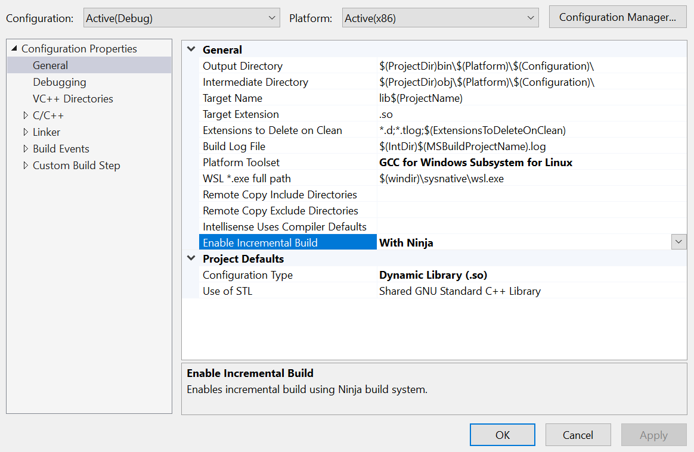Expand the Custom Build Step node
This screenshot has height=452, width=694.
point(26,166)
